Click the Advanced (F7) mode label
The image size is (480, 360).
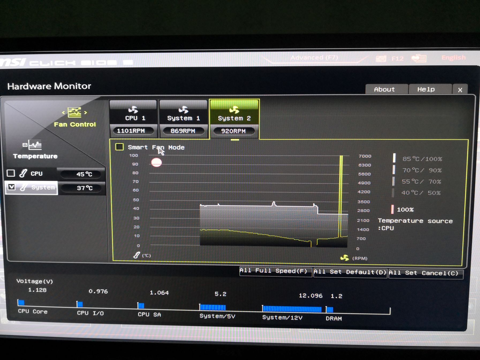314,58
